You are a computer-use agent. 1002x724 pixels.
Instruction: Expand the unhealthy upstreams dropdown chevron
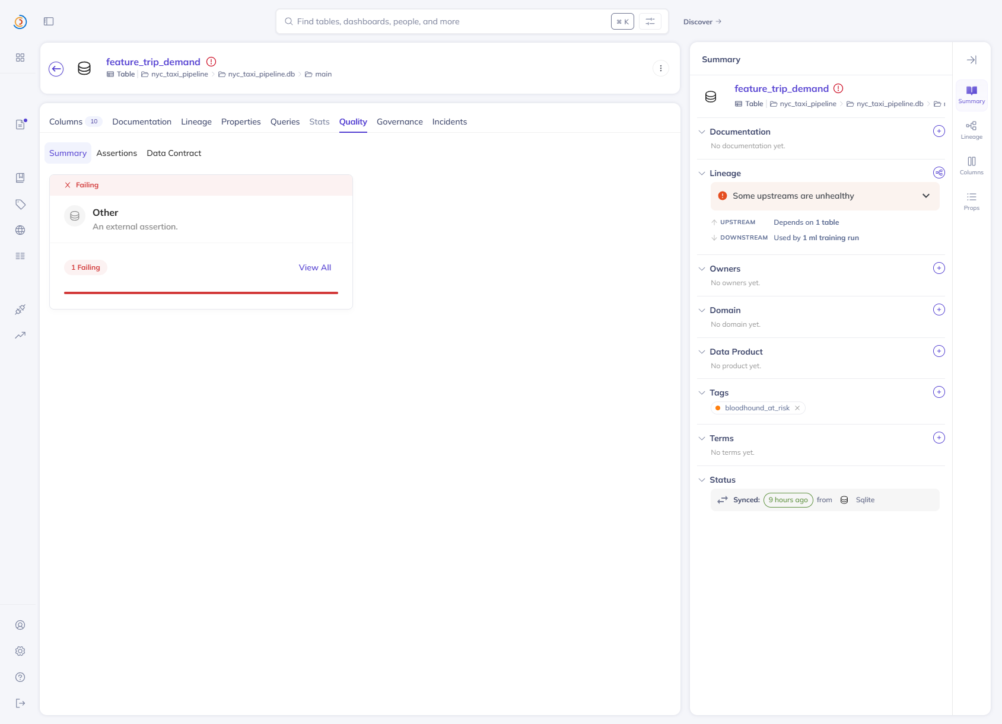click(x=926, y=196)
